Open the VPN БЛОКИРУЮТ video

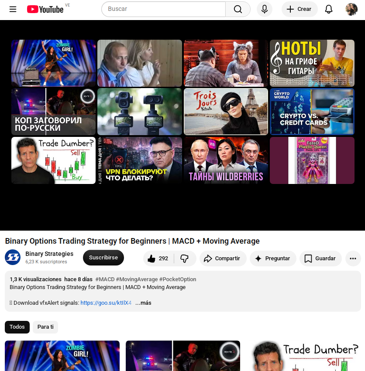(x=140, y=160)
